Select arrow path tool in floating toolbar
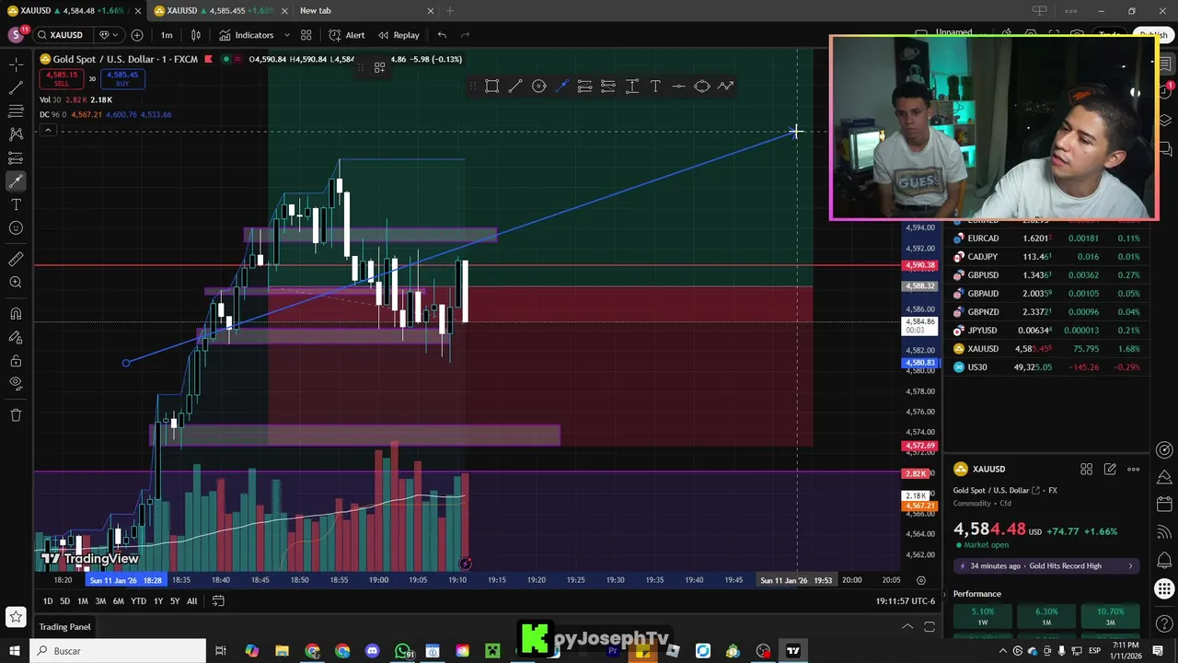The width and height of the screenshot is (1178, 663). coord(725,86)
